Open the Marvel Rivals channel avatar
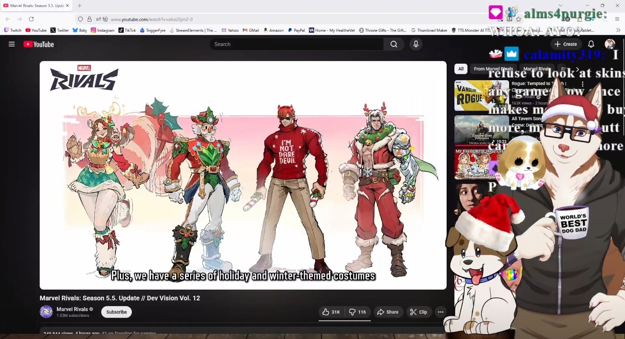The image size is (625, 339). [46, 312]
